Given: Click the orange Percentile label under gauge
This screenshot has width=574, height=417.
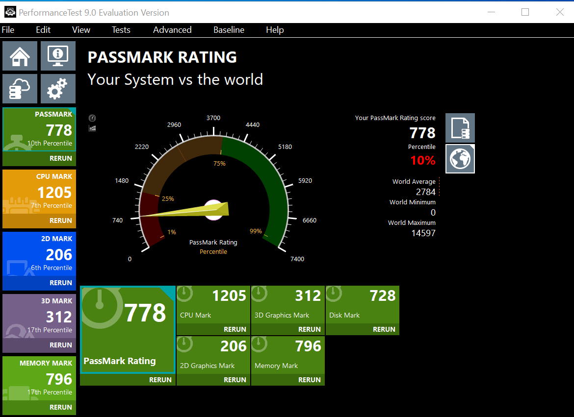Looking at the screenshot, I should (213, 252).
